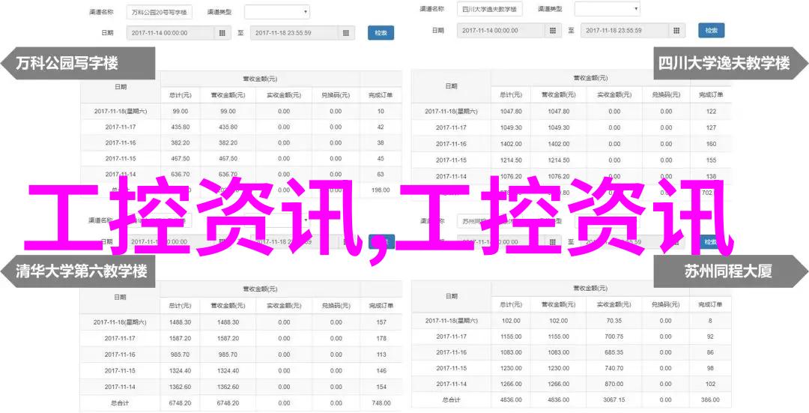Image resolution: width=809 pixels, height=413 pixels.
Task: Click 总合计 label in 苏州同程大厦 table
Action: point(451,400)
